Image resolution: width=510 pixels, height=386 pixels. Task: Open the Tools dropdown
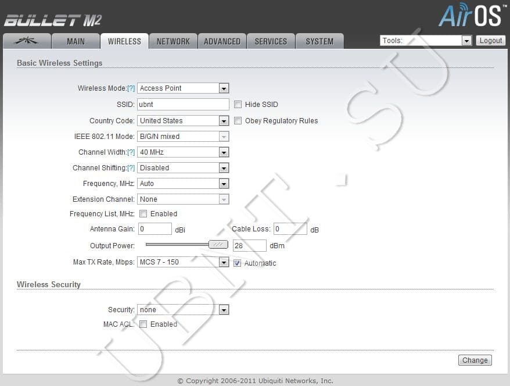pos(425,40)
